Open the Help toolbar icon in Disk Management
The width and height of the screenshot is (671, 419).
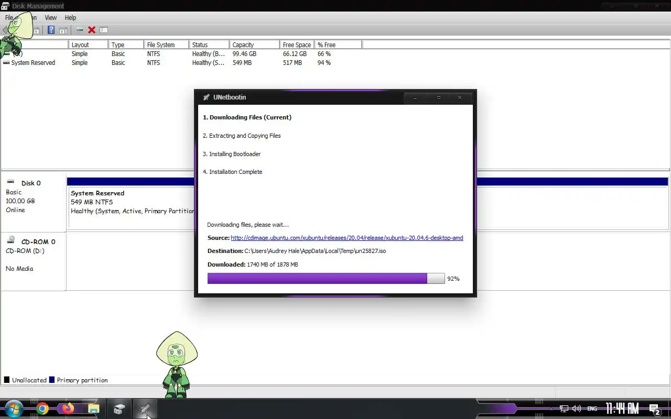click(51, 30)
